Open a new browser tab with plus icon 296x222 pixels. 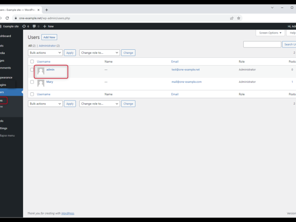[x=47, y=10]
